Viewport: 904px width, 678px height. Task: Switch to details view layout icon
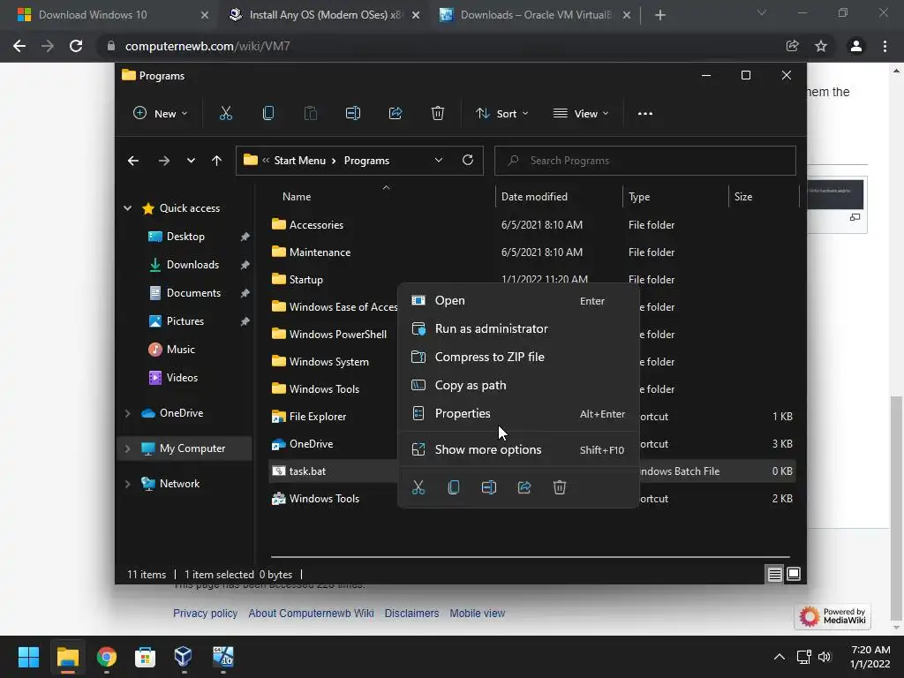click(774, 574)
